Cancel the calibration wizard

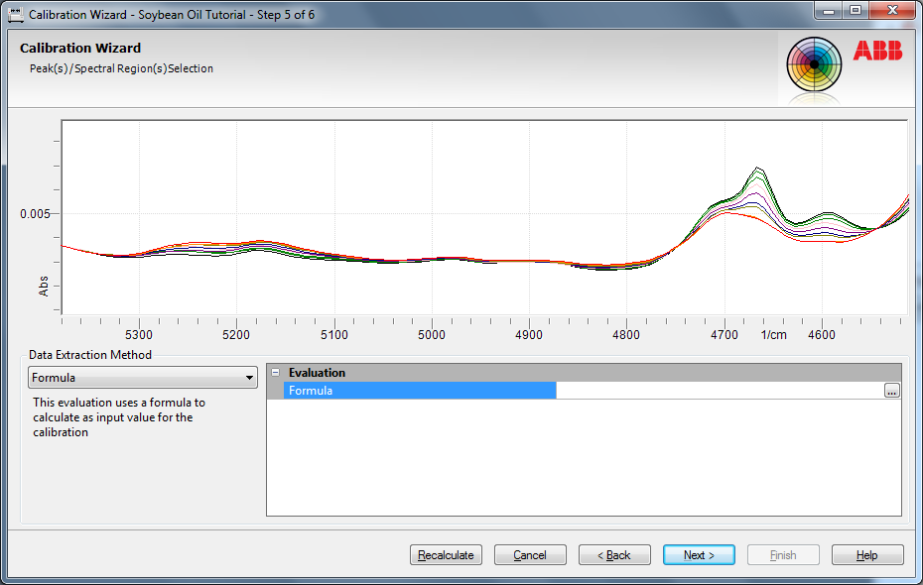point(530,555)
